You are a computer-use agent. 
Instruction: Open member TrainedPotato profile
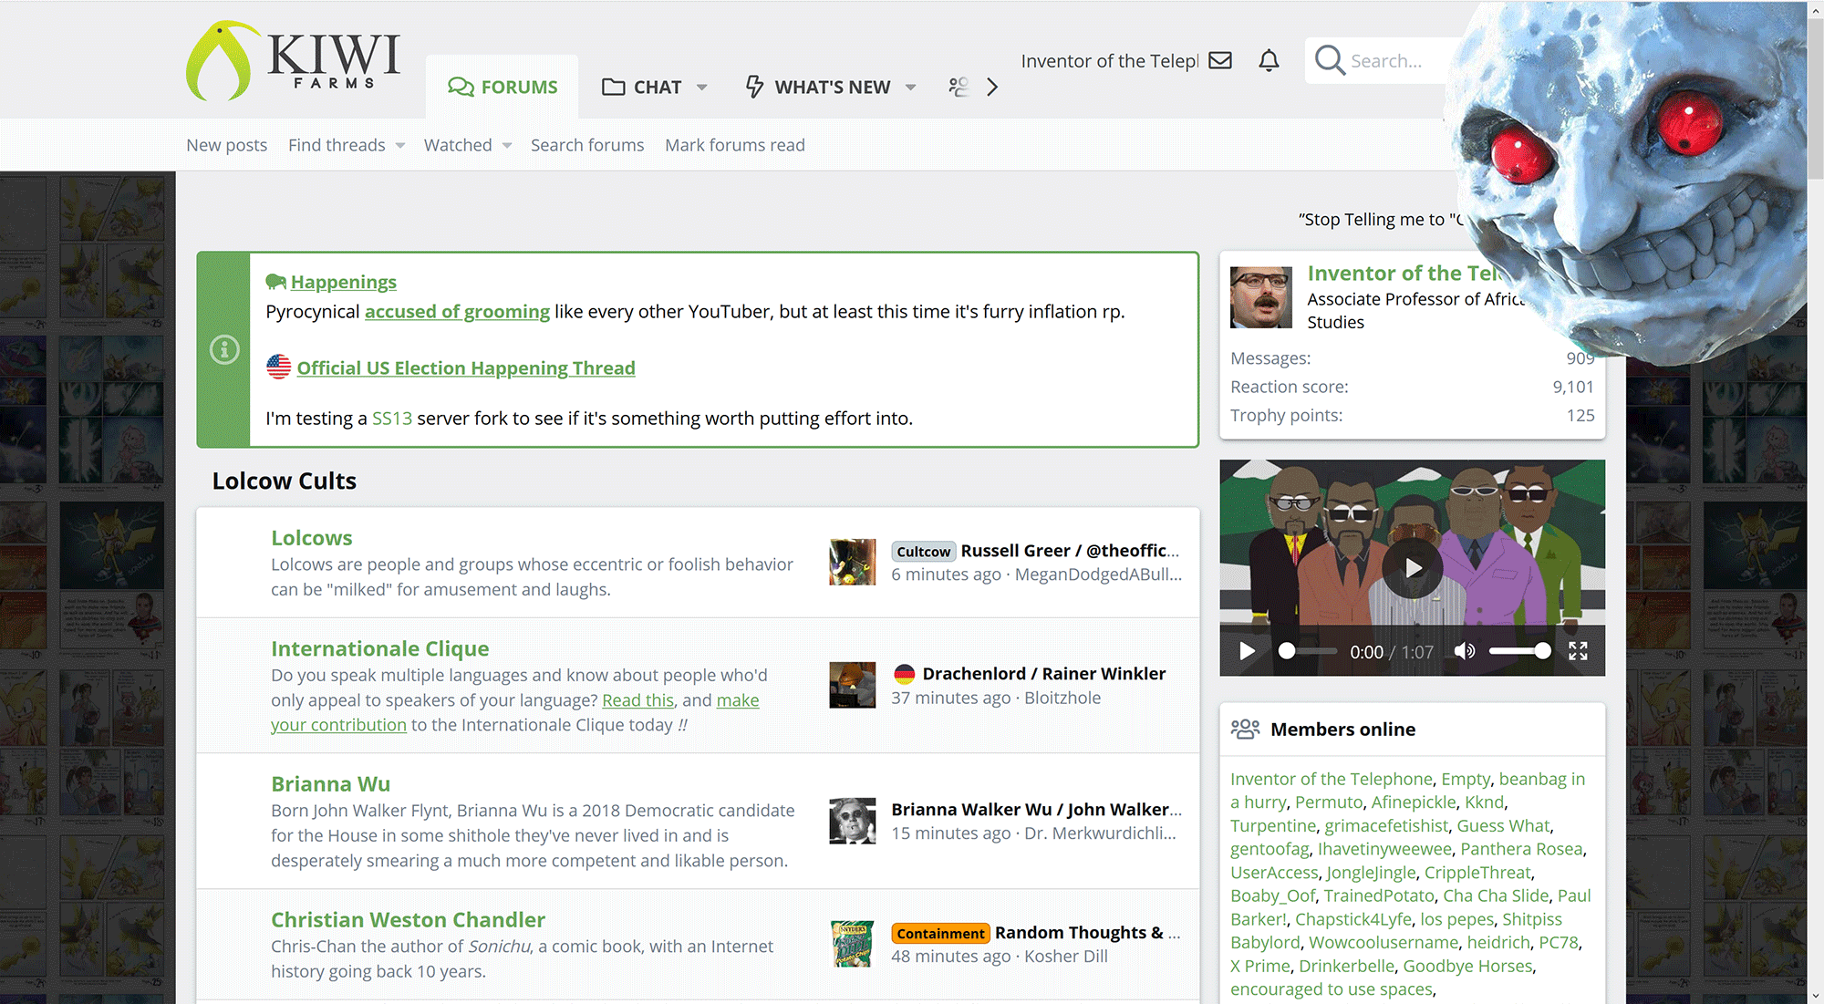point(1379,895)
